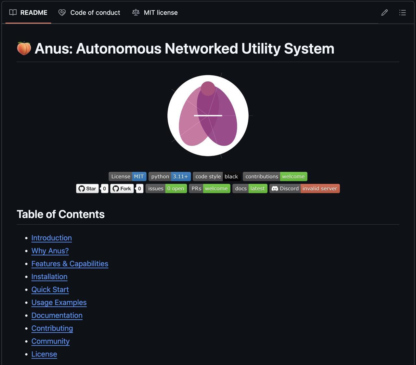Click the GitHub Fork button

[x=122, y=189]
